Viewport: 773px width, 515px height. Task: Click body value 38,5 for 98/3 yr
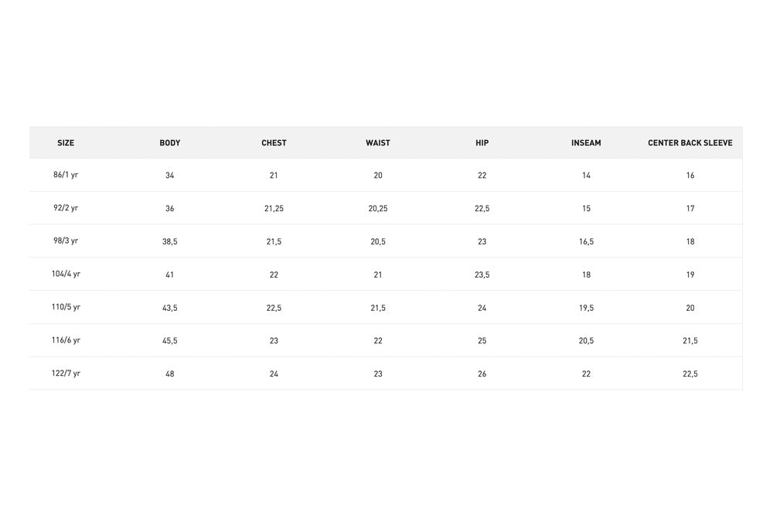click(169, 242)
